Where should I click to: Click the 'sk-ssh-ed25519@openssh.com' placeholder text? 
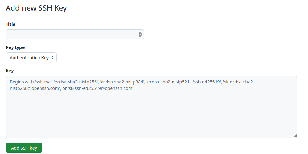pos(101,88)
